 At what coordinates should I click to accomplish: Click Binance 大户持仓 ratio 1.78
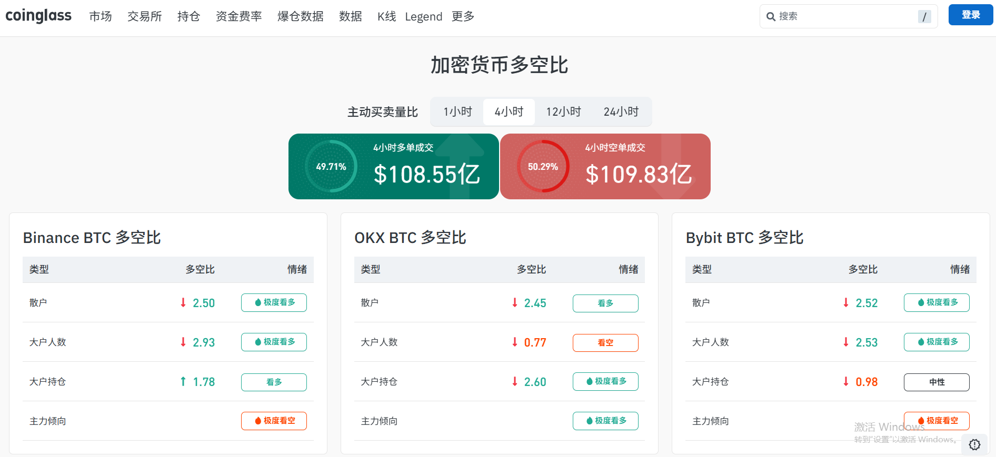(204, 382)
